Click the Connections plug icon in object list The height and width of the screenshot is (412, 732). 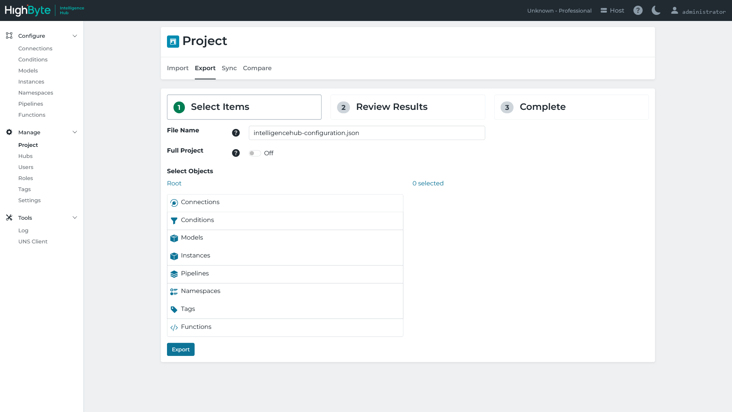click(x=174, y=203)
